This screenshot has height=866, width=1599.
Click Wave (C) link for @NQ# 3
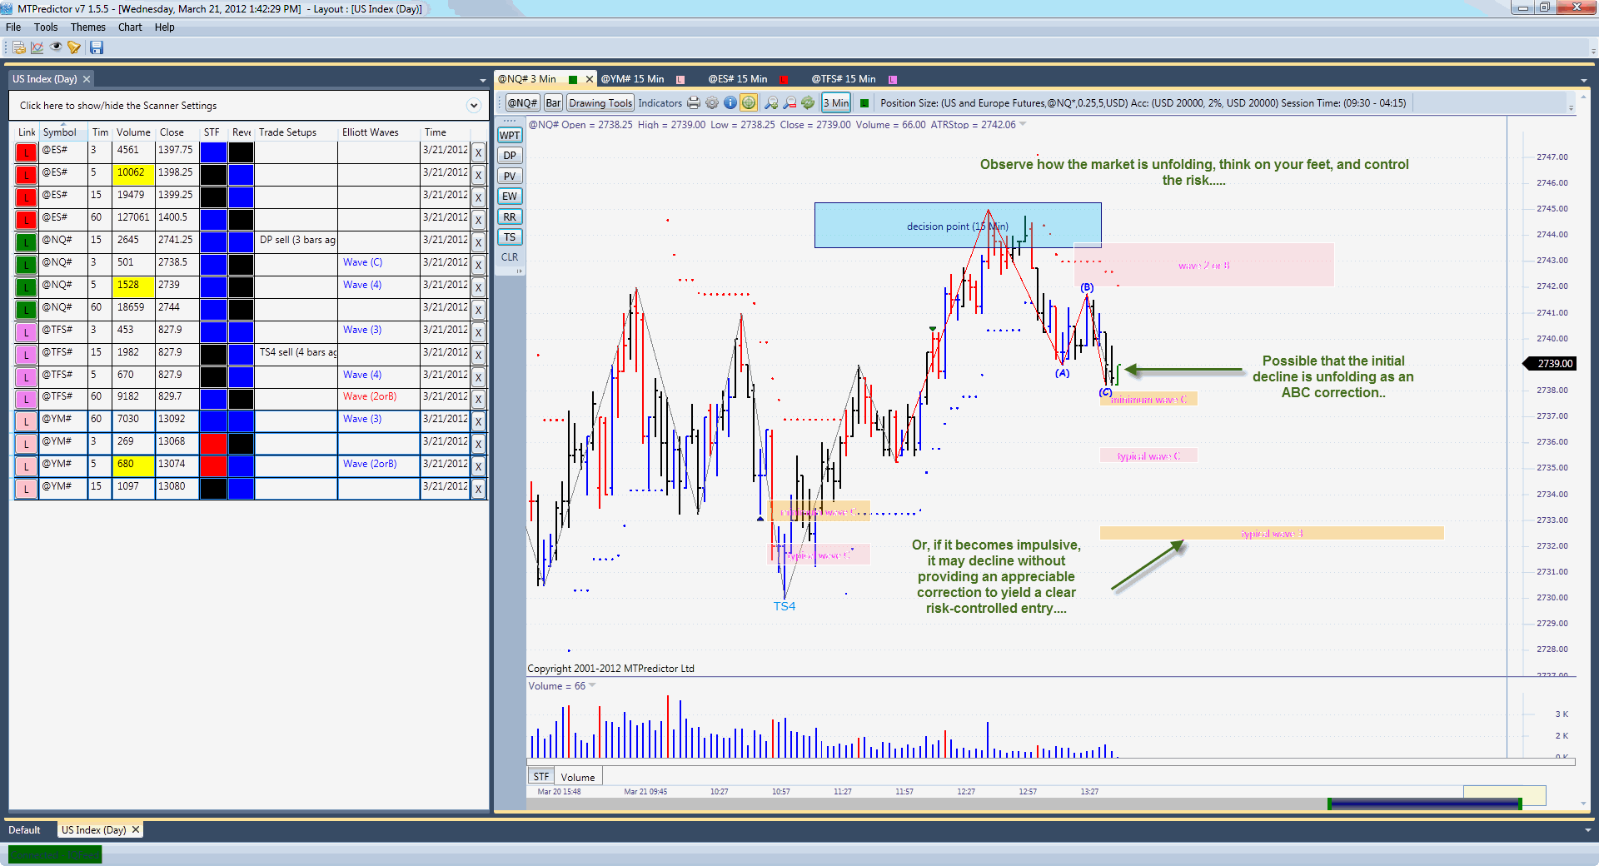click(x=363, y=262)
